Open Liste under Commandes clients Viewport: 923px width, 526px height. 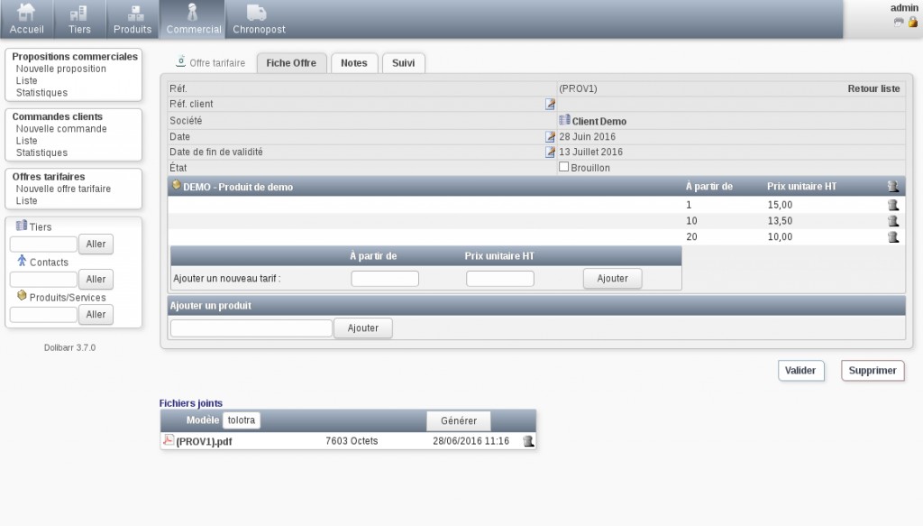[x=26, y=141]
